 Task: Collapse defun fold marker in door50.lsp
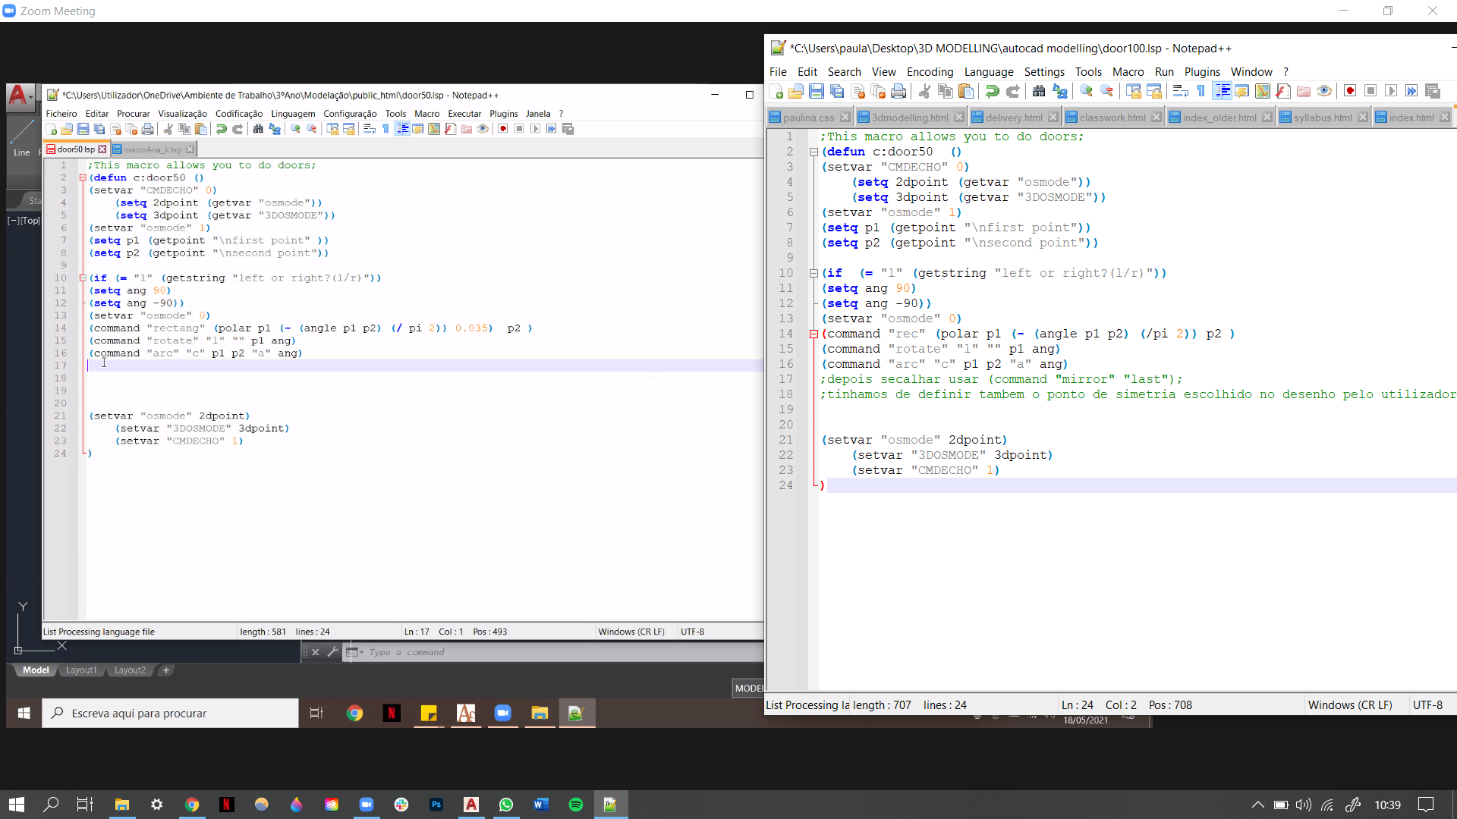[83, 178]
